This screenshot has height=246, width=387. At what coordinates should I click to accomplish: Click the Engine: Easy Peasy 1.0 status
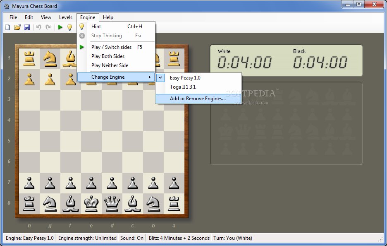(30, 238)
